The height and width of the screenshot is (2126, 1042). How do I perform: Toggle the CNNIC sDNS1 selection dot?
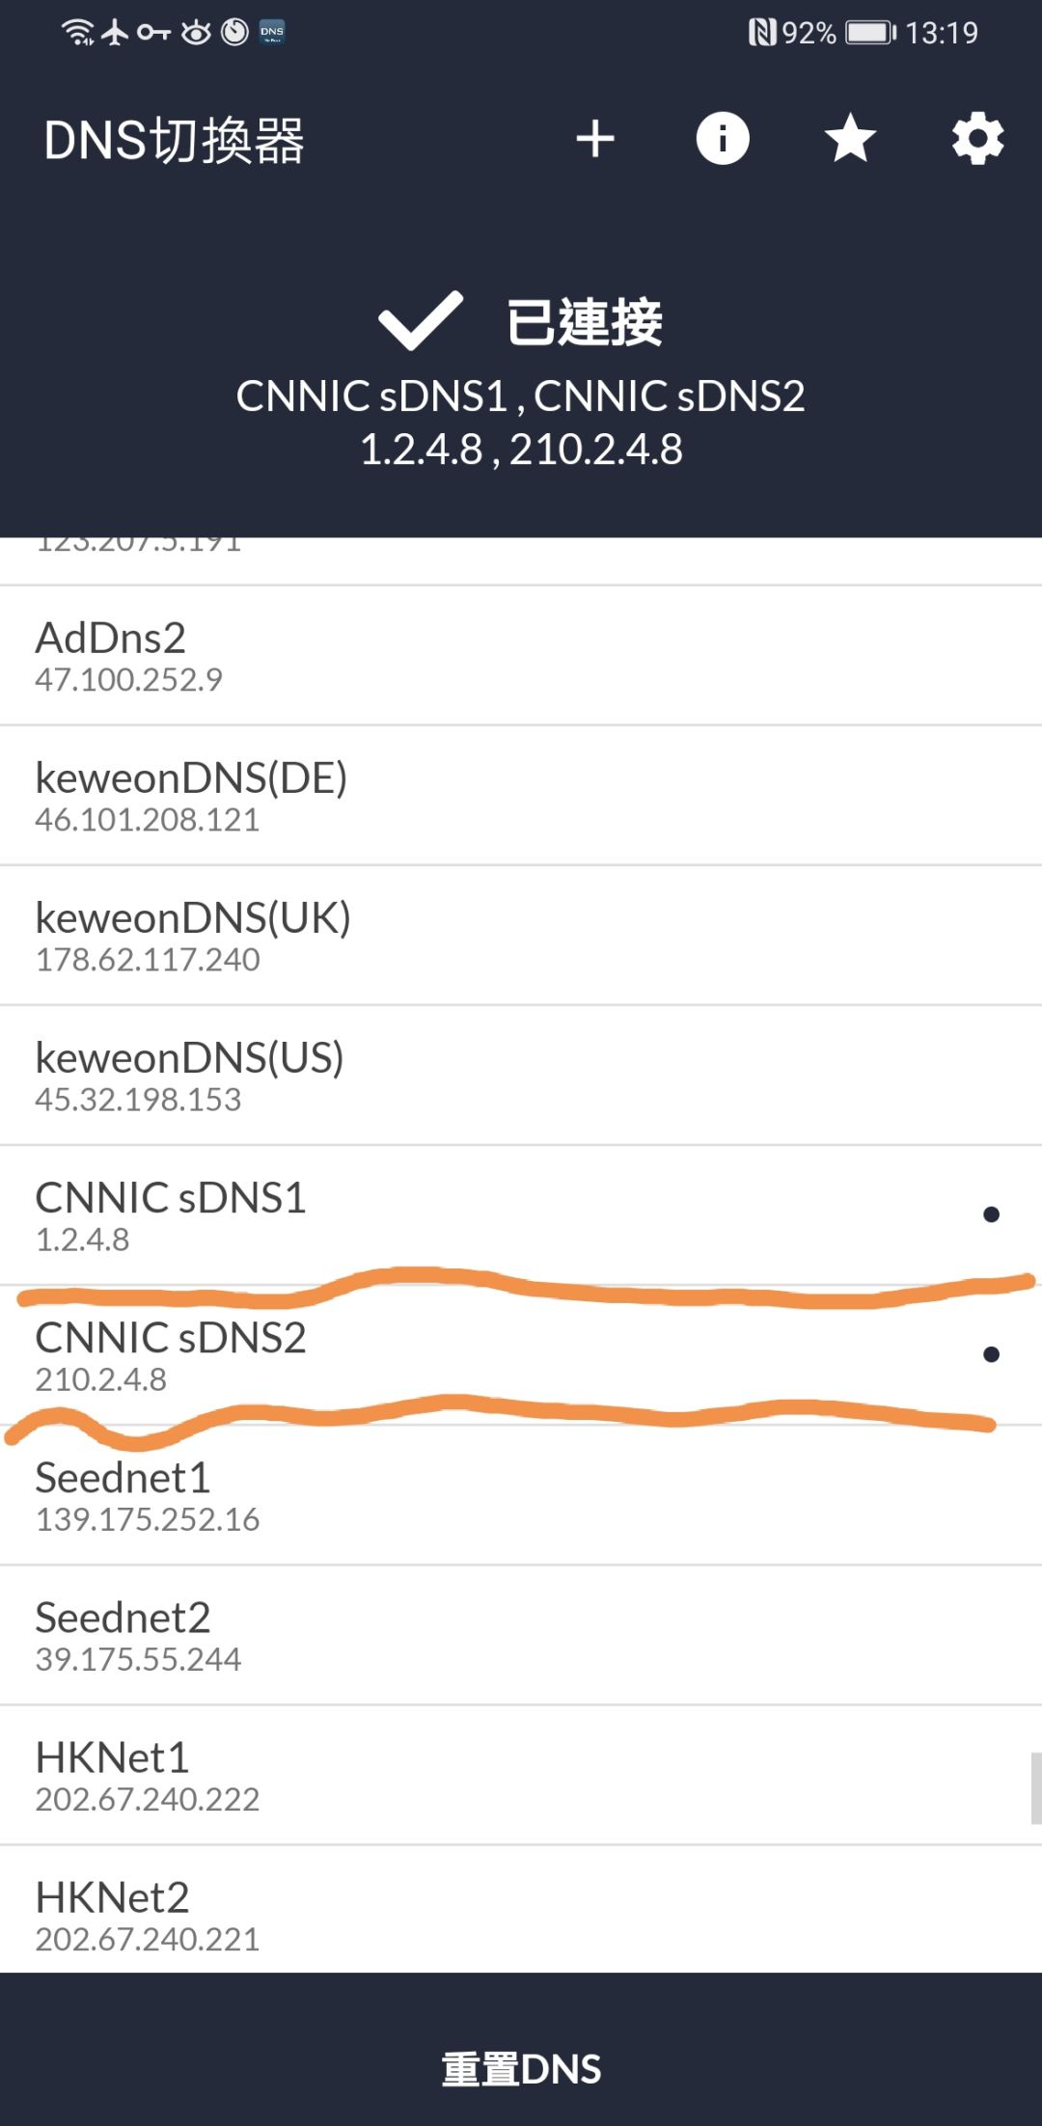tap(991, 1214)
